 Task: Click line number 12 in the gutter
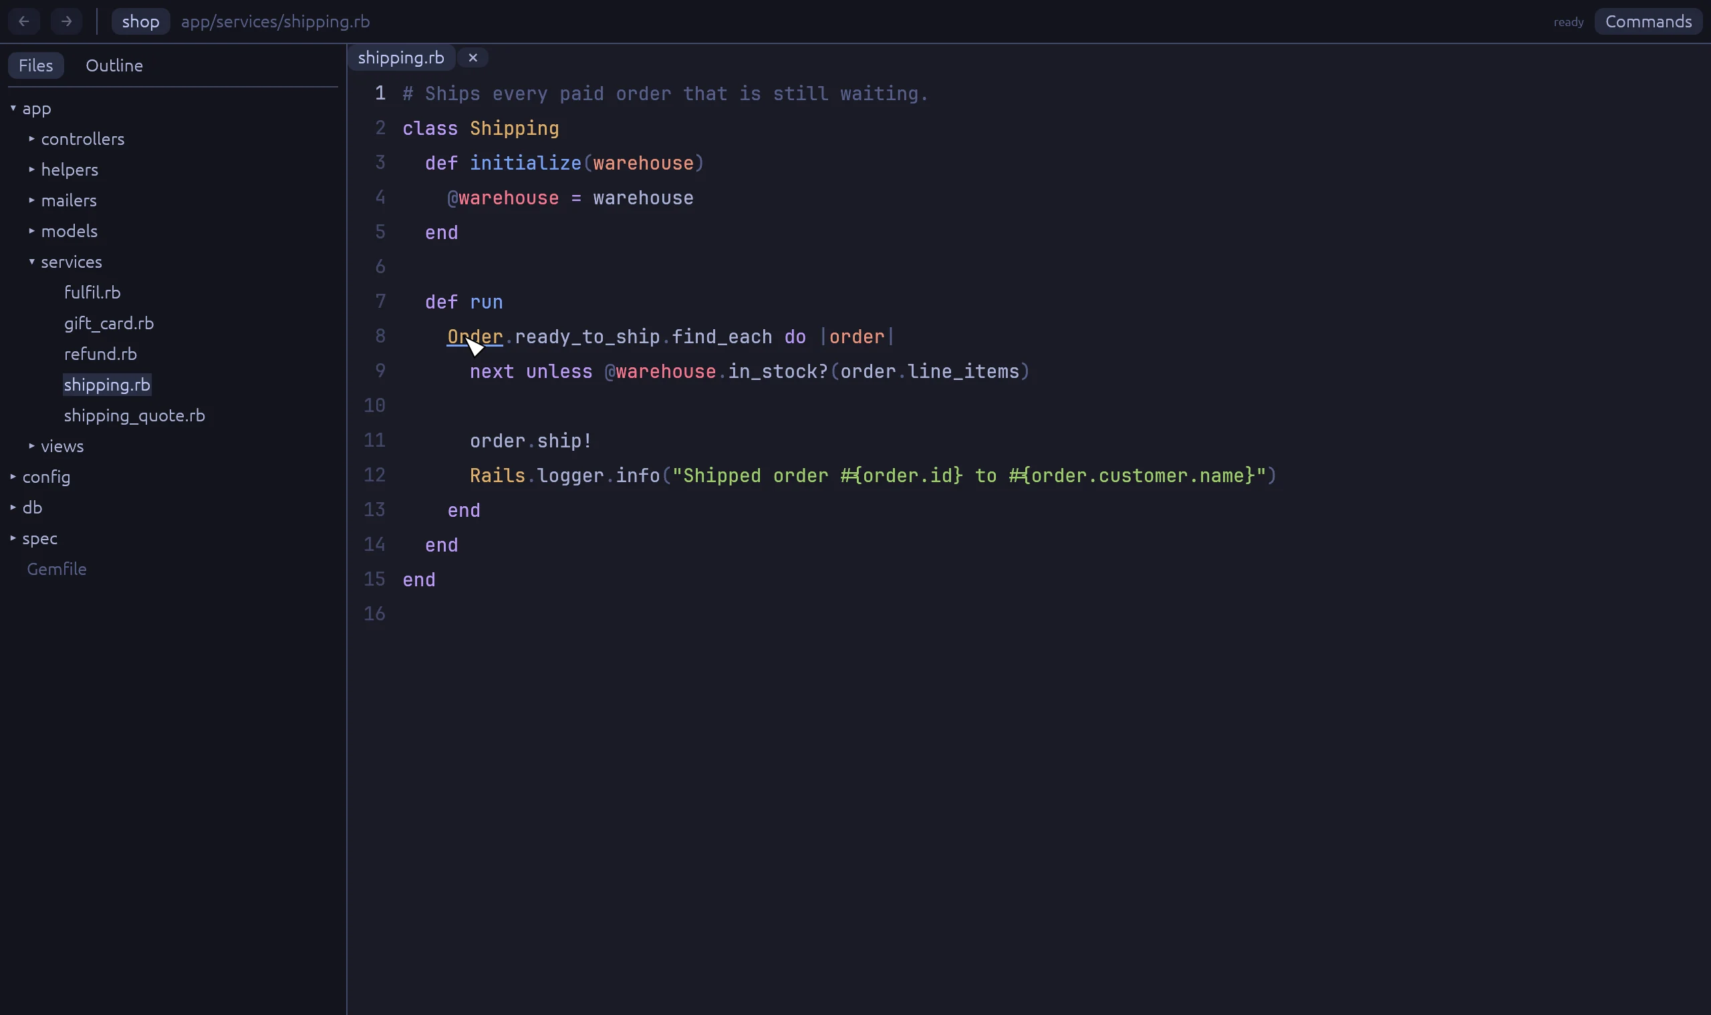374,475
